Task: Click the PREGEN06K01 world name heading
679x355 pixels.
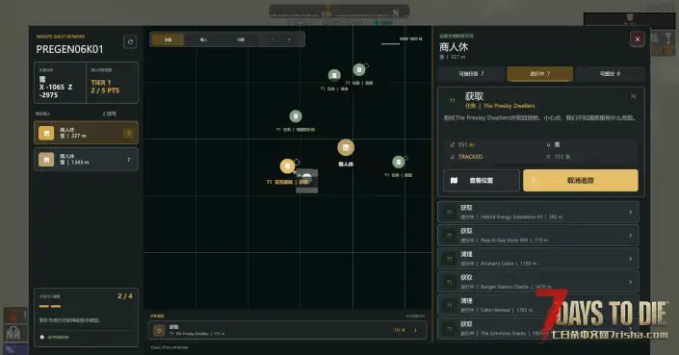Action: pyautogui.click(x=69, y=49)
